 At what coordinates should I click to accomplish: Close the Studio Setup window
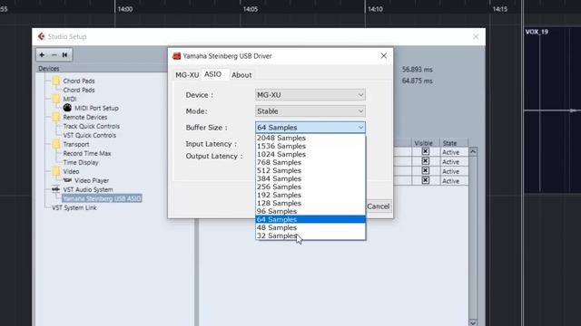[476, 36]
